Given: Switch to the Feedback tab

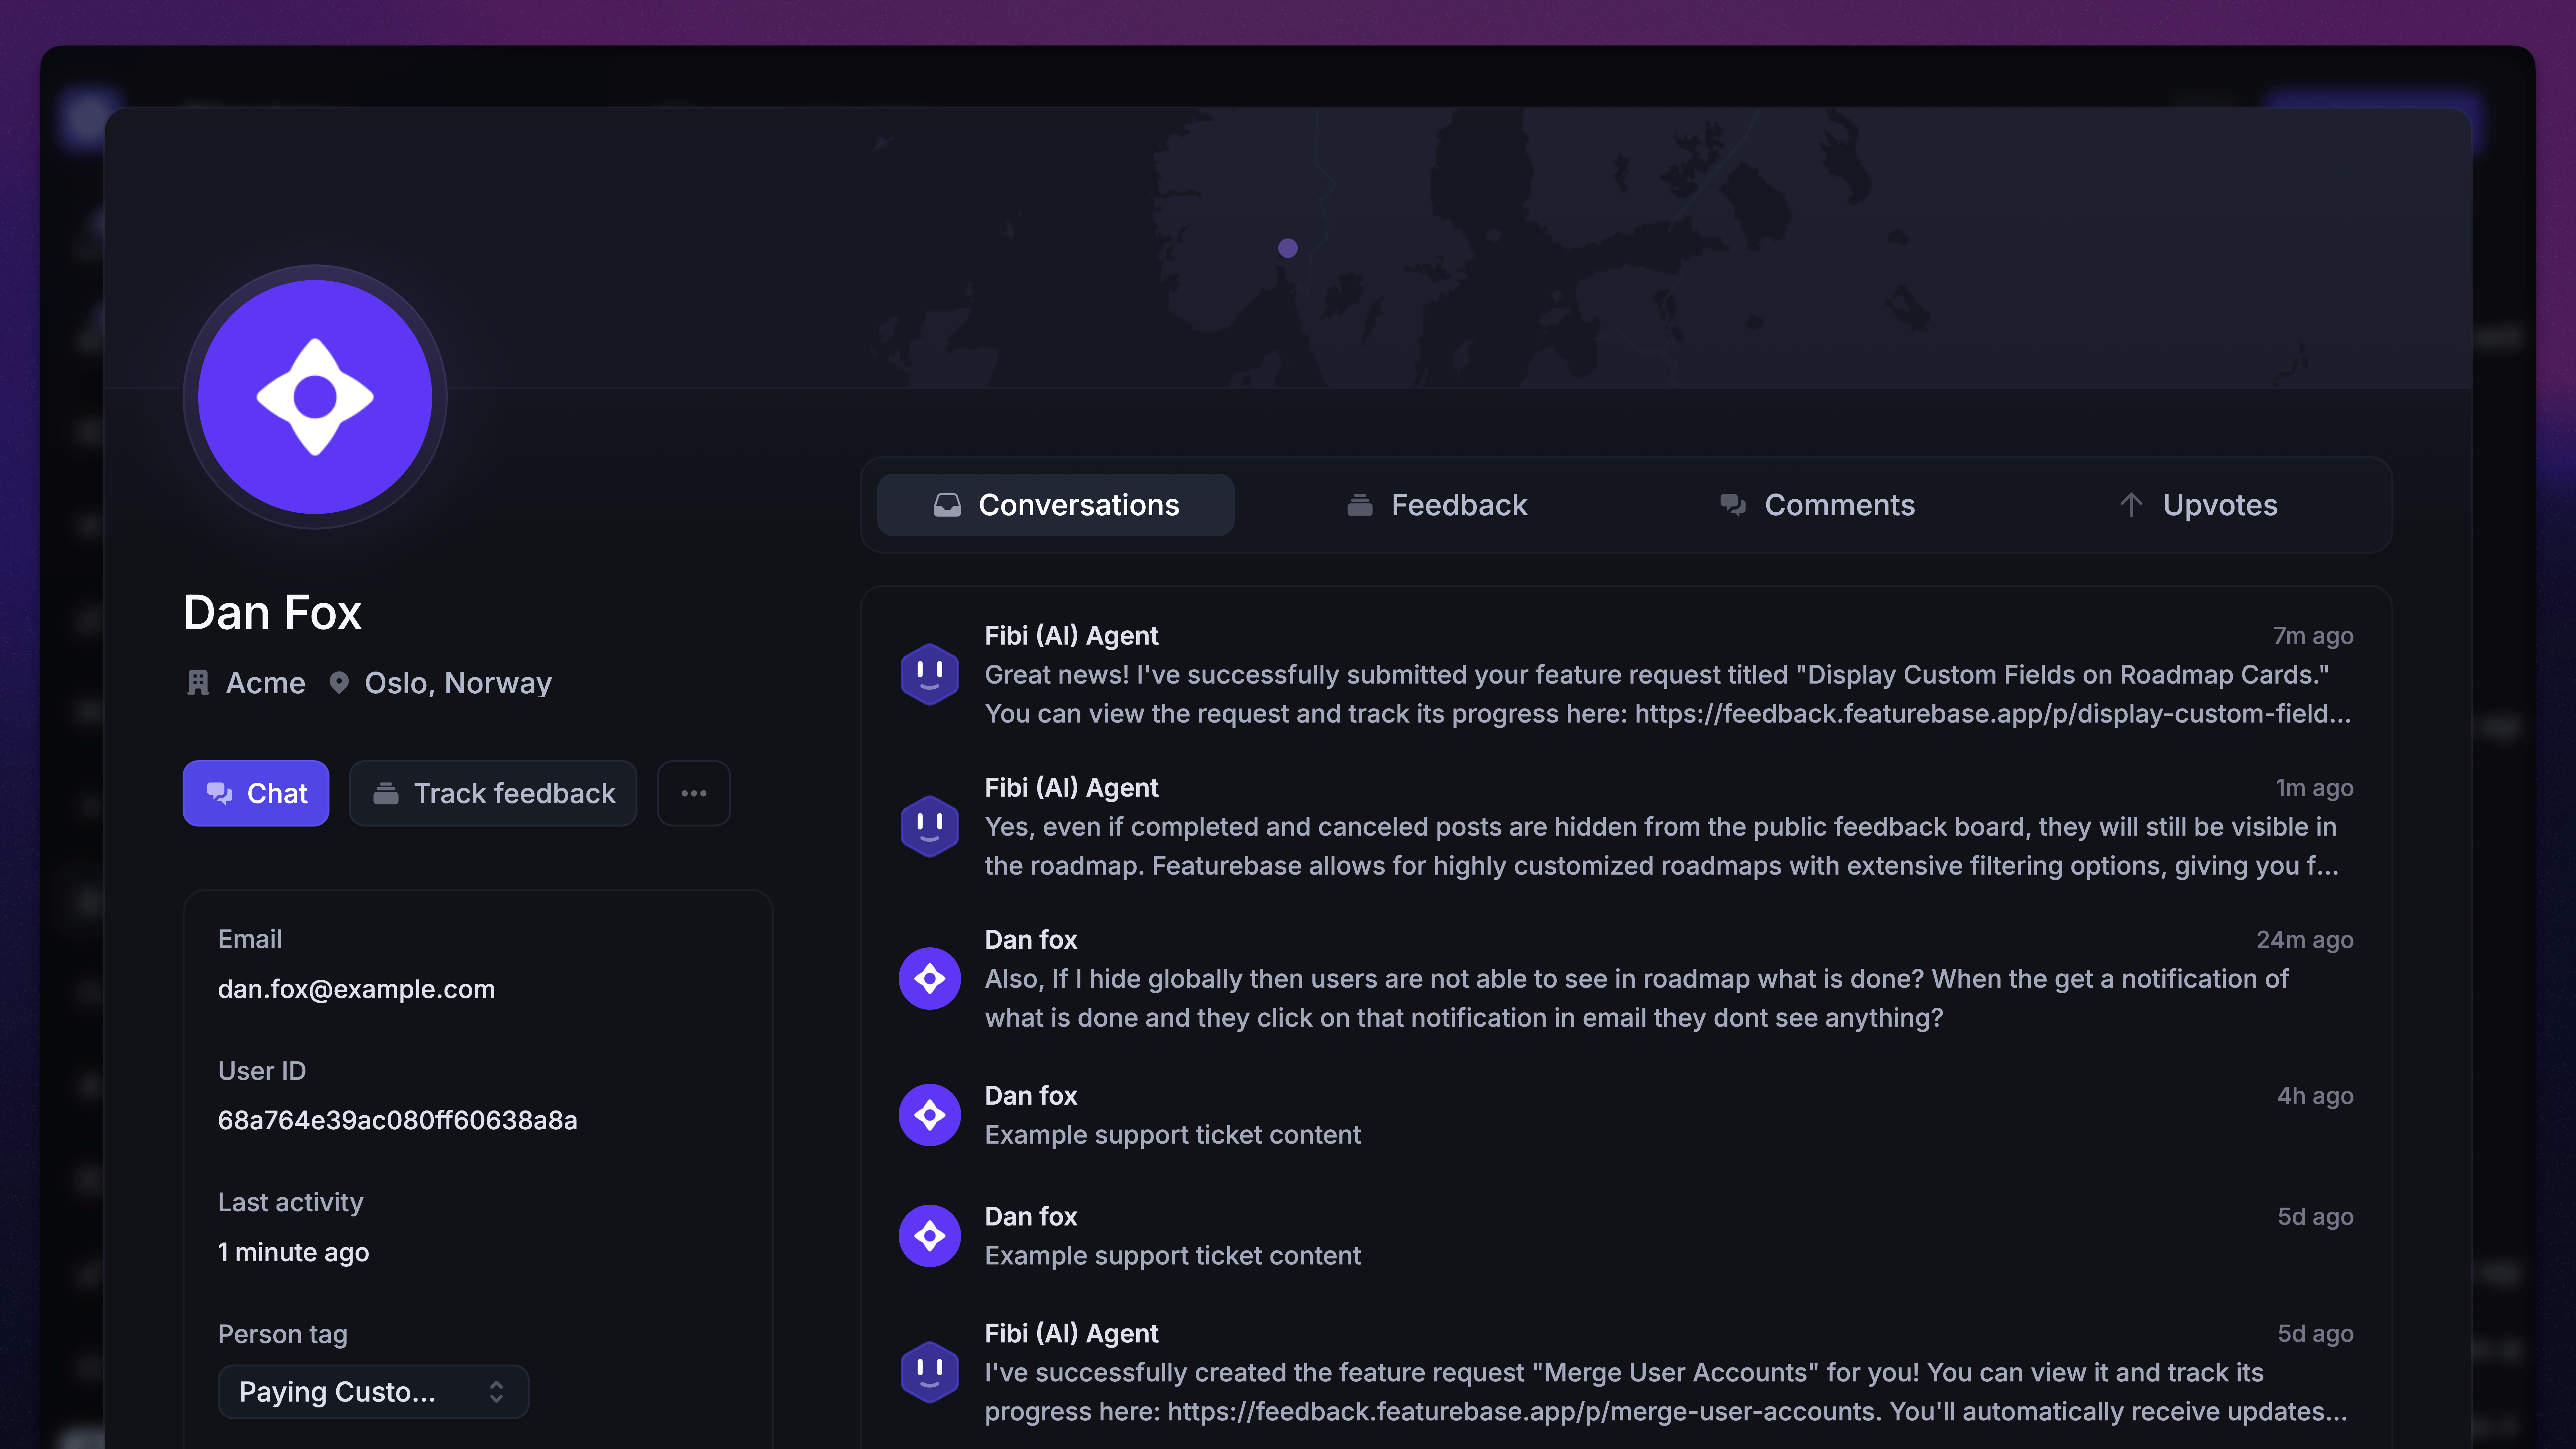Looking at the screenshot, I should [x=1437, y=505].
